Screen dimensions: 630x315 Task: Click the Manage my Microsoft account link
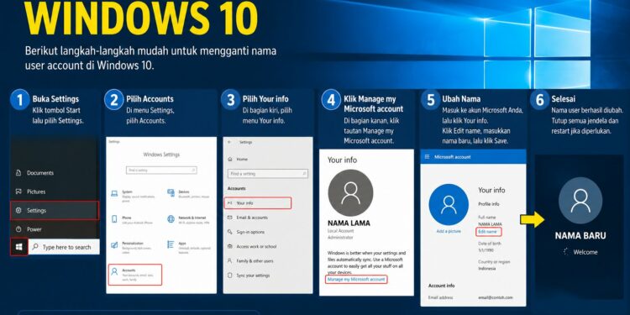point(356,279)
